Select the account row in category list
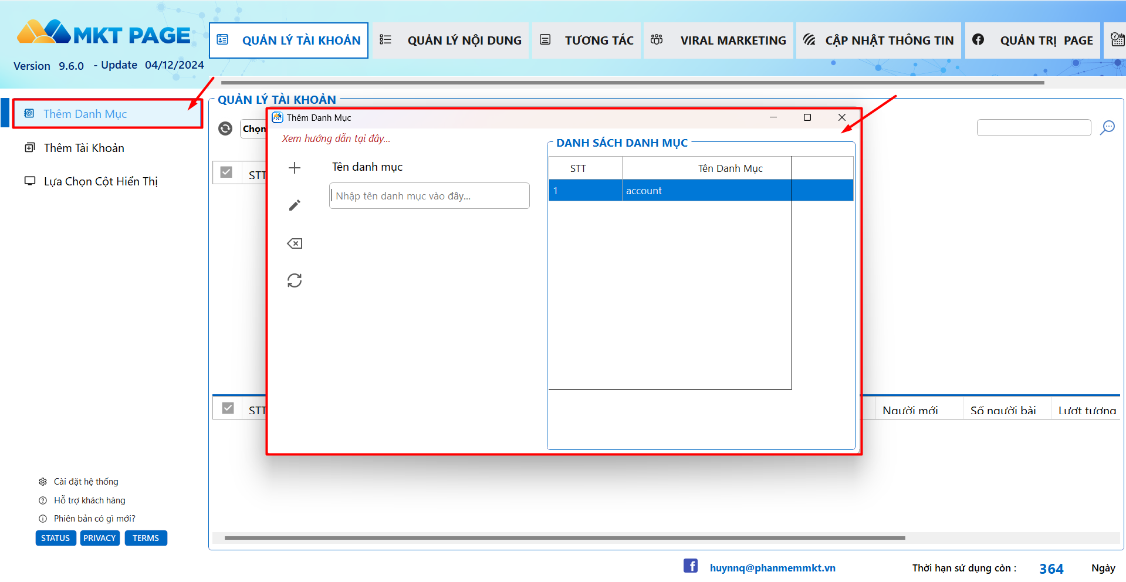Screen dimensions: 1126x582 click(x=701, y=191)
